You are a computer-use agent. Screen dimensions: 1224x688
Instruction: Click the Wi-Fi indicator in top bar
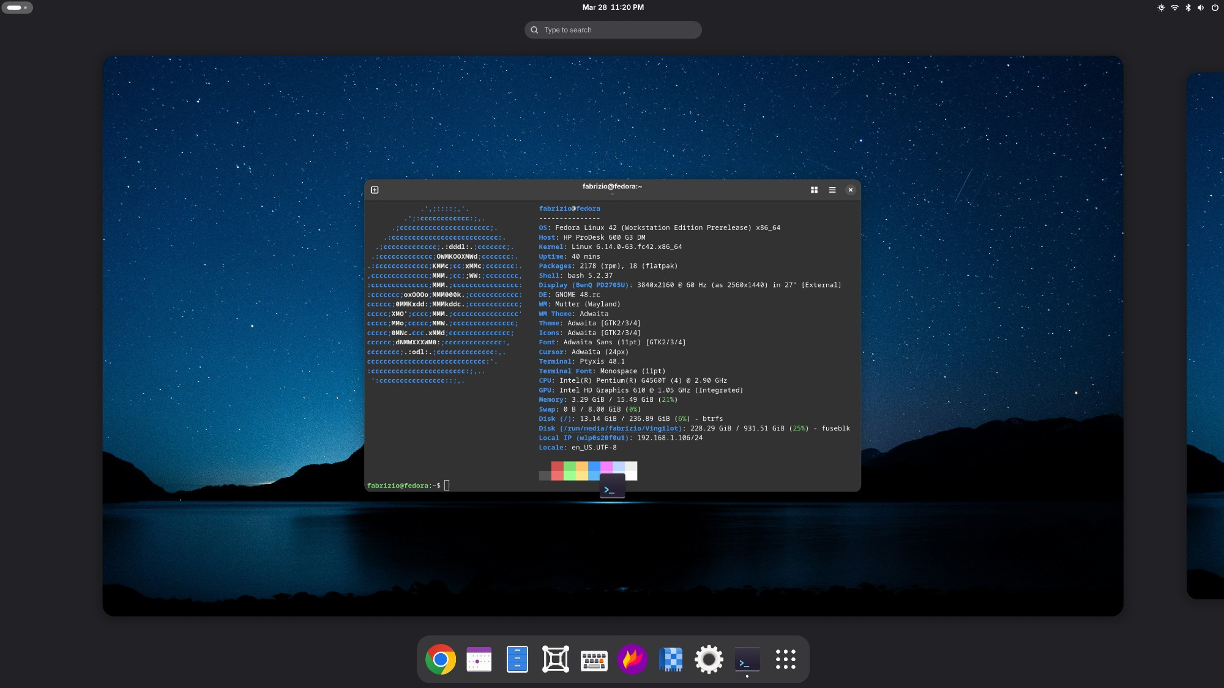point(1174,7)
